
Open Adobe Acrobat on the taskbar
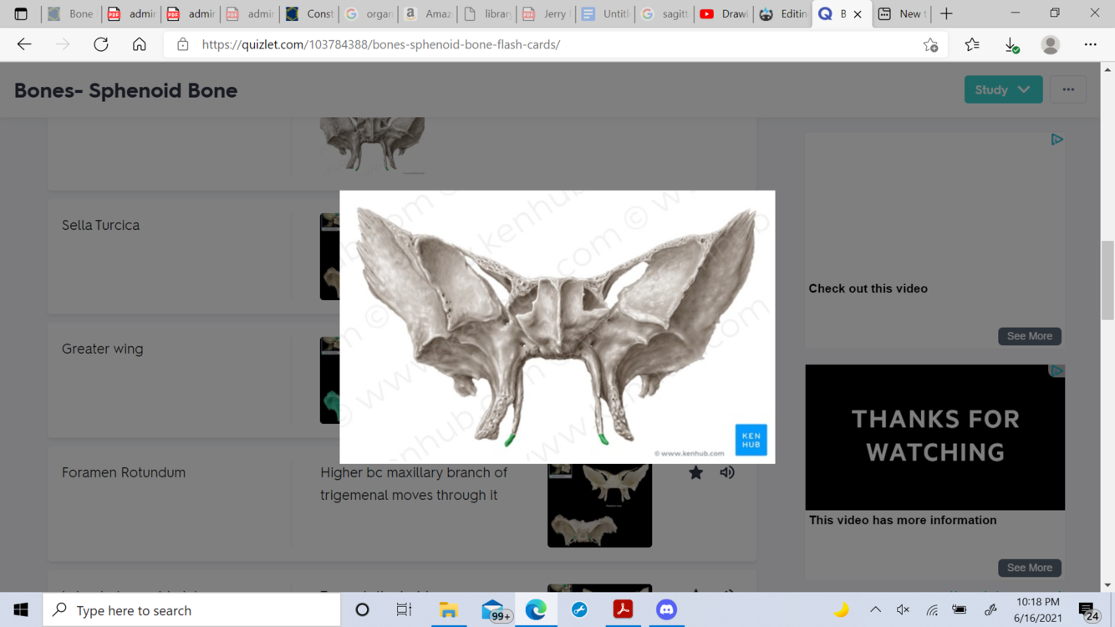[x=623, y=610]
